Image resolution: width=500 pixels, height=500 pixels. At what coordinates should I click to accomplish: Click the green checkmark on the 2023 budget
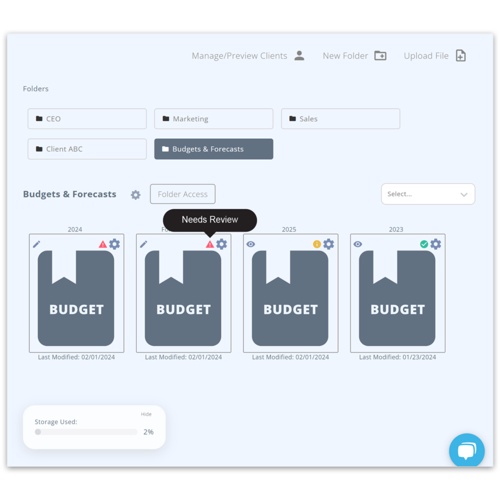point(424,244)
